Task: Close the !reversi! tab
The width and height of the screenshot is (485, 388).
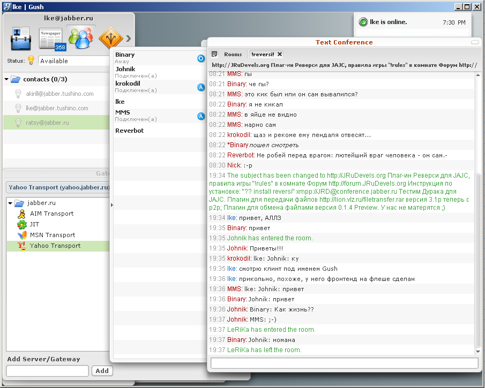Action: click(280, 54)
